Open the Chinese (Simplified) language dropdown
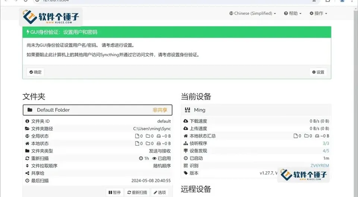This screenshot has height=197, width=358. [x=252, y=13]
